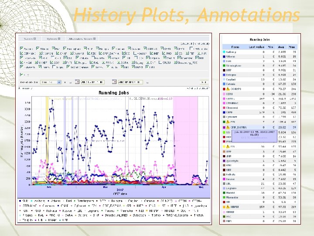Click the start date input field
Viewport: 314px width, 236px height.
point(92,82)
